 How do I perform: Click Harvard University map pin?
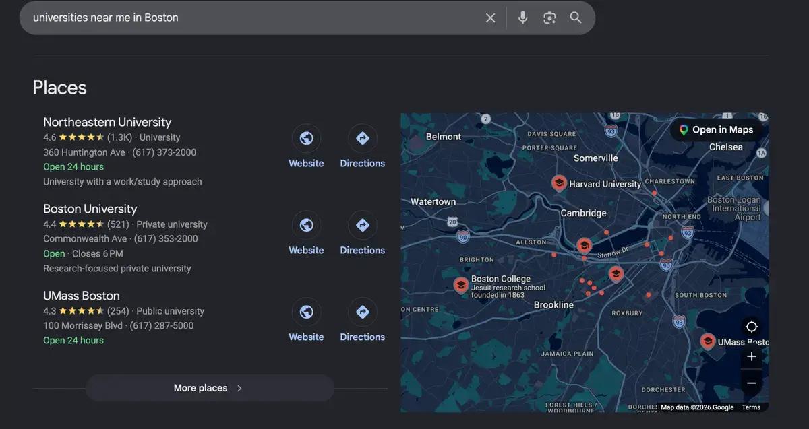pyautogui.click(x=558, y=183)
